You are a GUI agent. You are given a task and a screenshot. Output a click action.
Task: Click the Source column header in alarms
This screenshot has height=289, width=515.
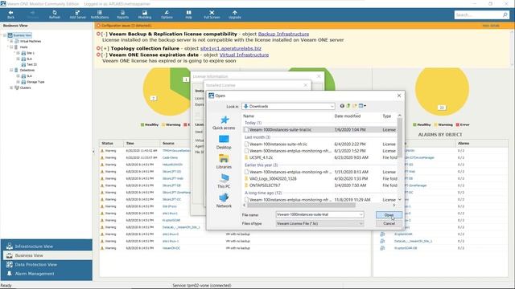(168, 143)
